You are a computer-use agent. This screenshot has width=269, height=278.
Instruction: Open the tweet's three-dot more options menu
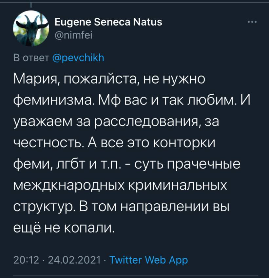pos(252,22)
